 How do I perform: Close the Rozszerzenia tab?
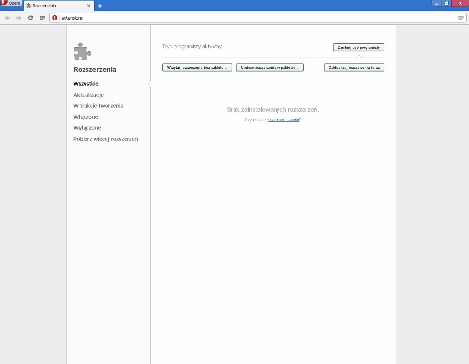coord(89,6)
